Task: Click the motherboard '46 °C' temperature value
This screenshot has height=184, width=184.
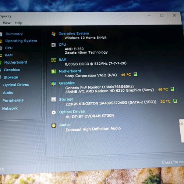Action: tap(126, 75)
